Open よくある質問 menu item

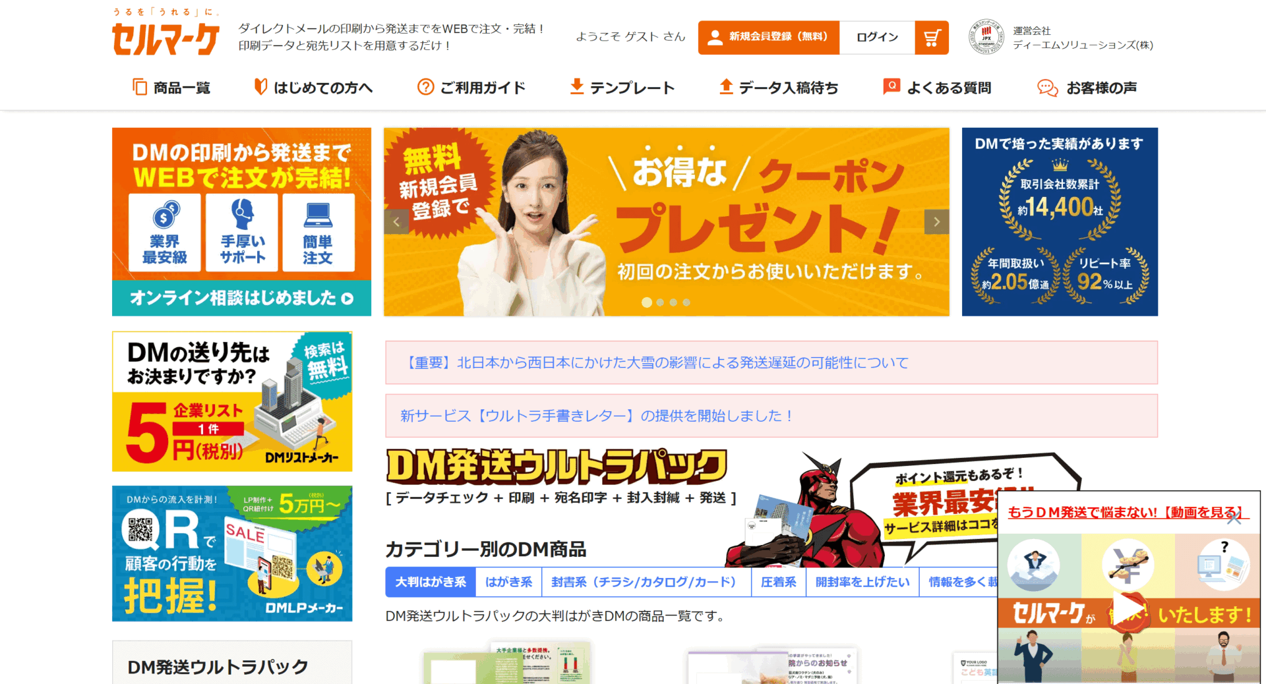click(937, 88)
